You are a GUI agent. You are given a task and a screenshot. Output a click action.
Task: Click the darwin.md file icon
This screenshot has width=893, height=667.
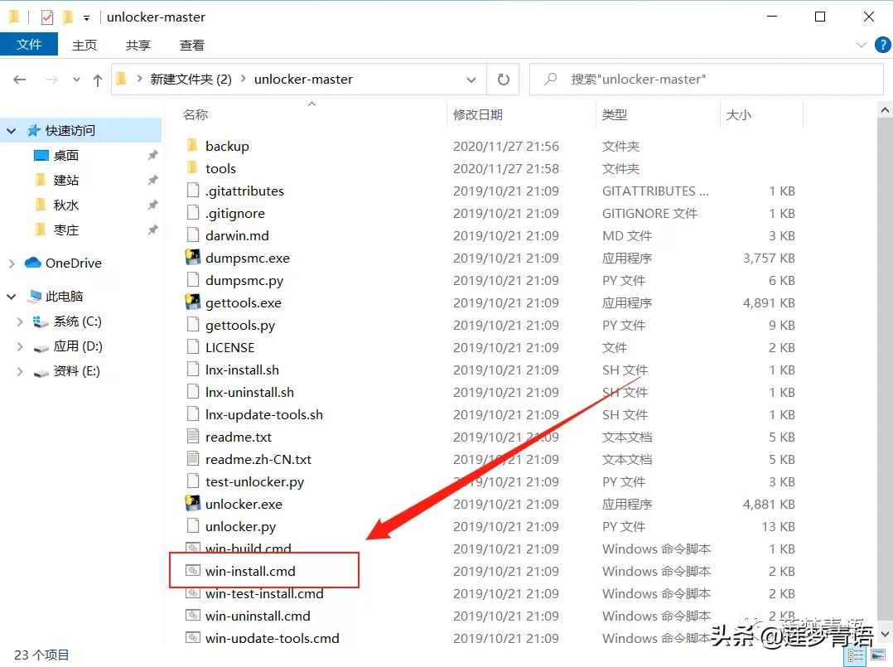[193, 235]
